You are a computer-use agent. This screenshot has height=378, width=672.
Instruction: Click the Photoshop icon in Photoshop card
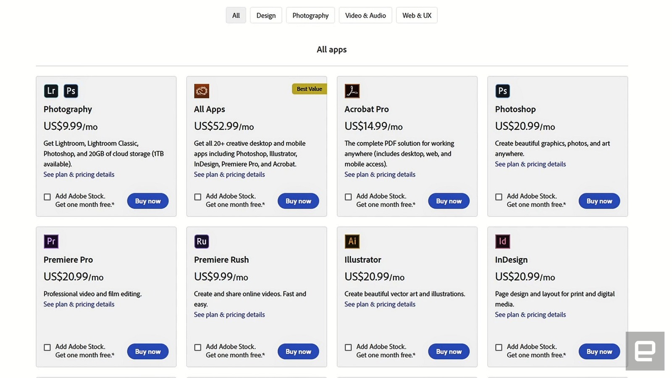click(x=502, y=91)
